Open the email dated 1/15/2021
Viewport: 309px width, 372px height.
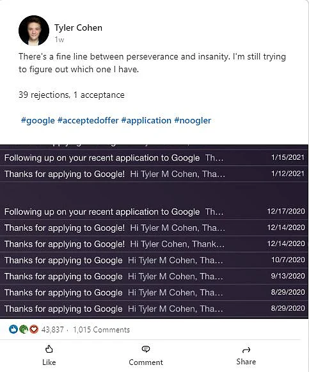coord(154,158)
